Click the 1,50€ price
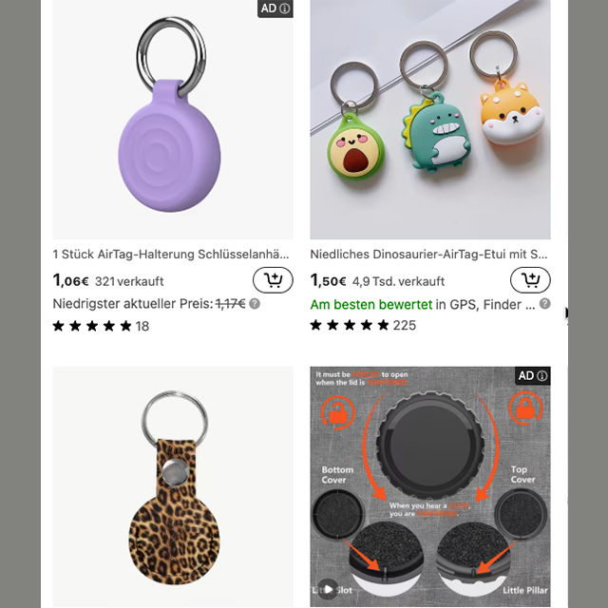The width and height of the screenshot is (608, 608). pos(328,280)
